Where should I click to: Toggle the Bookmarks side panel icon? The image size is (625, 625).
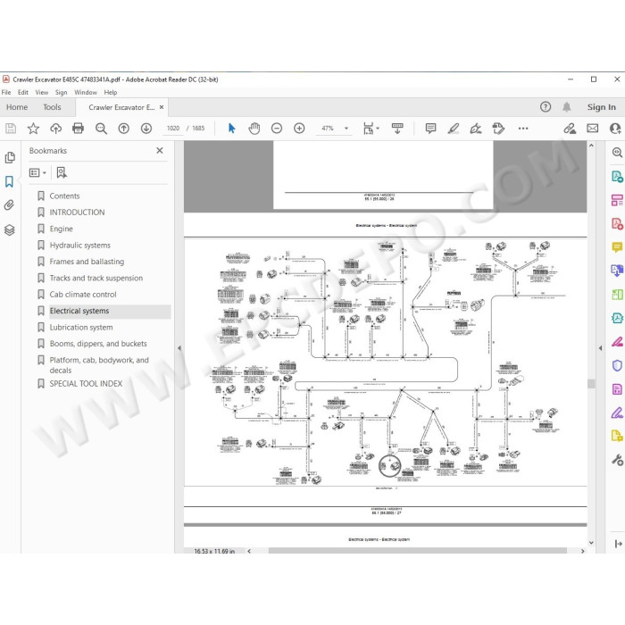(x=9, y=181)
